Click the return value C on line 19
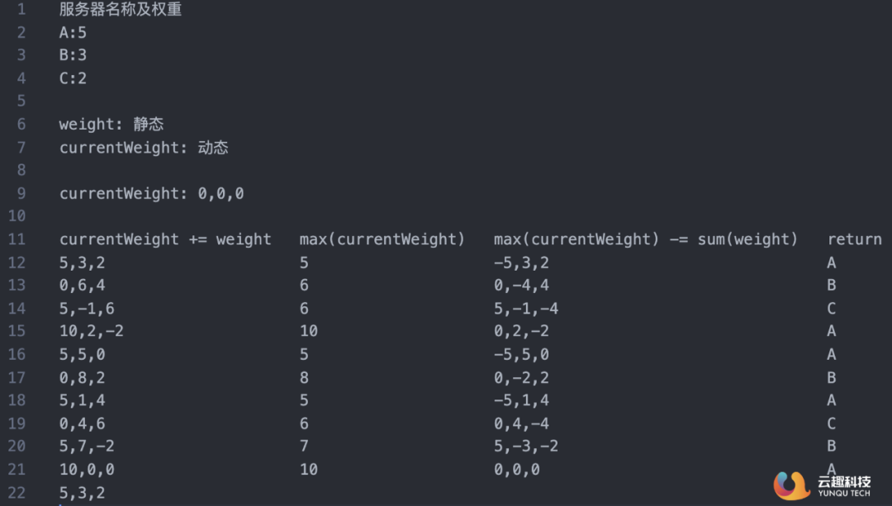The height and width of the screenshot is (506, 892). 831,423
